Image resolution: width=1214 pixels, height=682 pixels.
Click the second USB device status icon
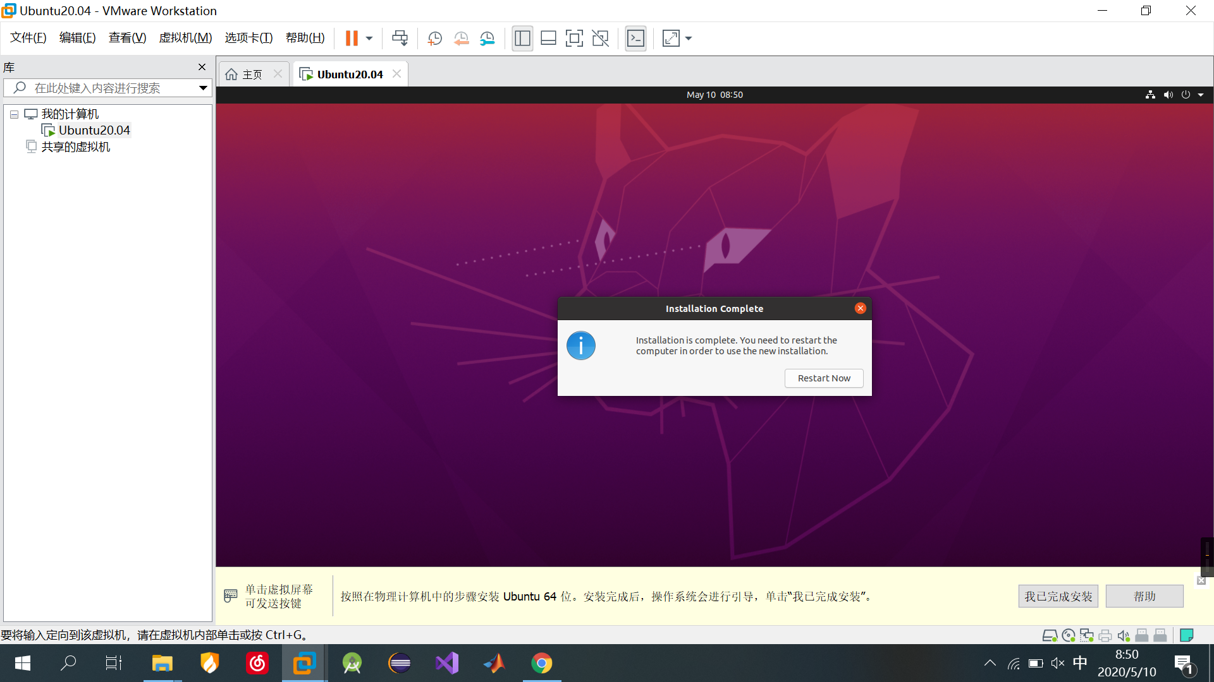click(x=1160, y=635)
